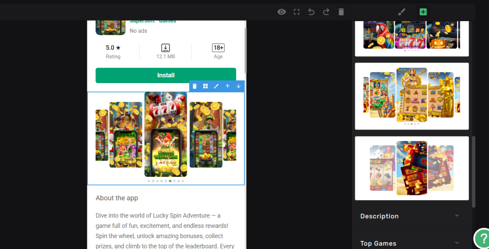Move the selected block up
Image resolution: width=489 pixels, height=249 pixels.
click(227, 86)
